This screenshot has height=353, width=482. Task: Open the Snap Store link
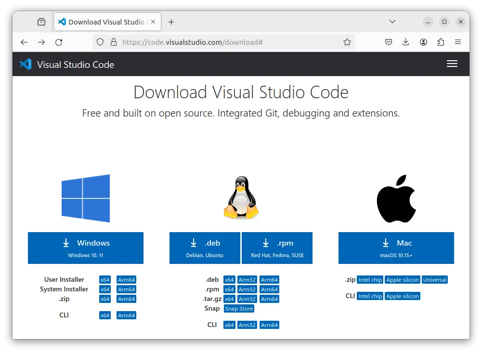point(239,309)
